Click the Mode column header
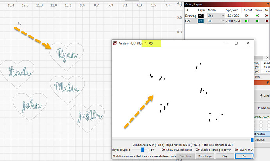270x161 pixels. pyautogui.click(x=211, y=10)
